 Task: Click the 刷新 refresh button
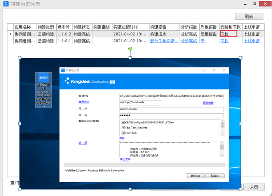[249, 16]
